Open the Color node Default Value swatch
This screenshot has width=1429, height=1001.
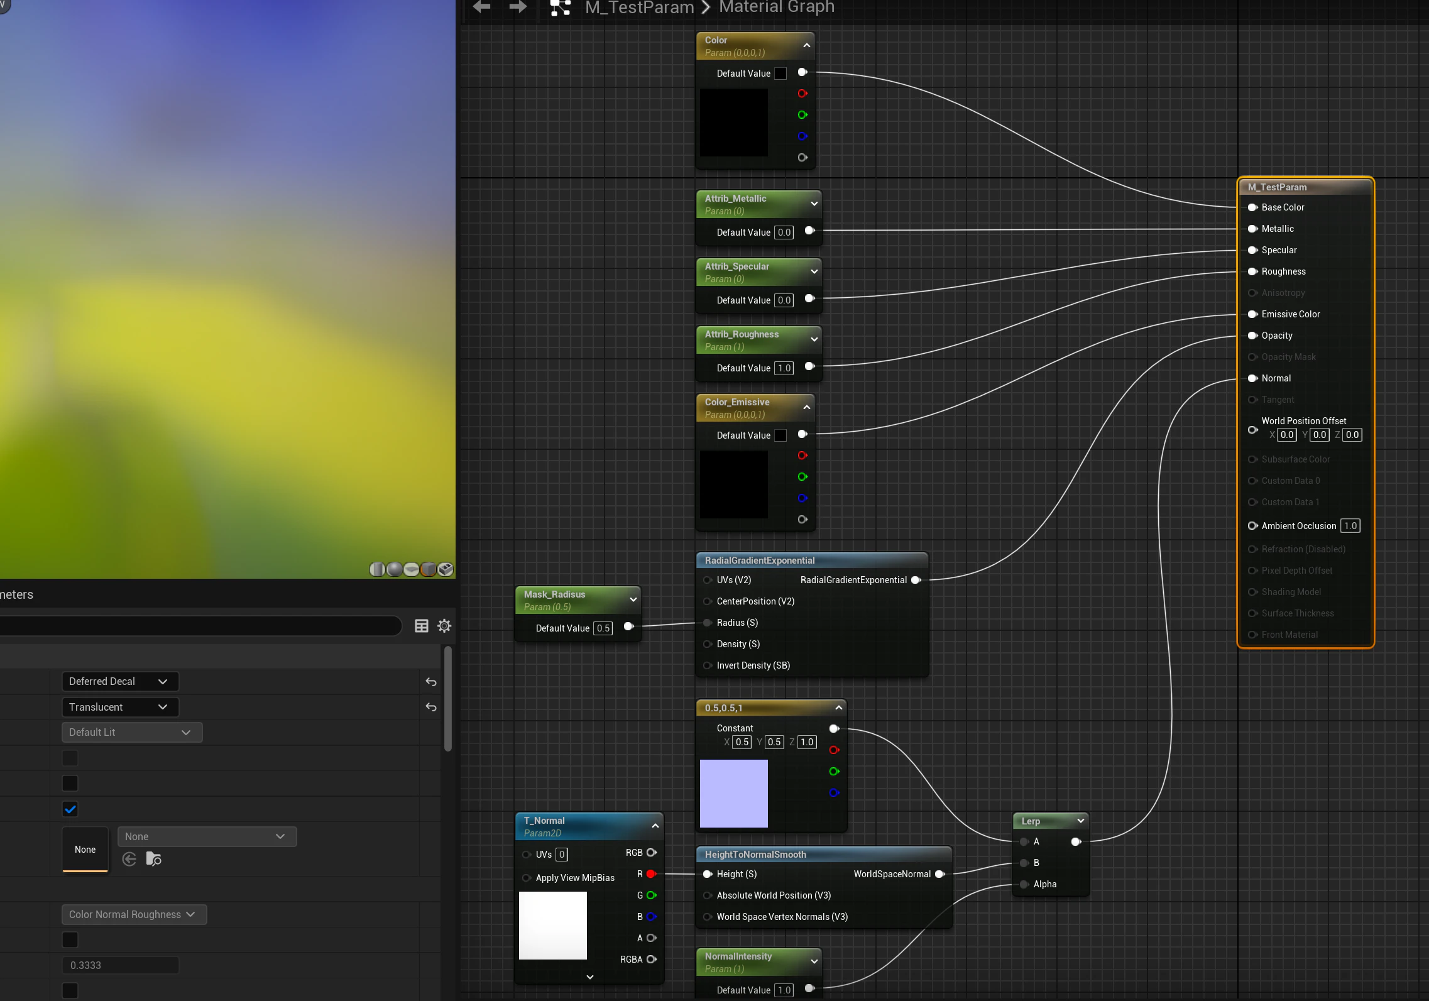tap(780, 74)
